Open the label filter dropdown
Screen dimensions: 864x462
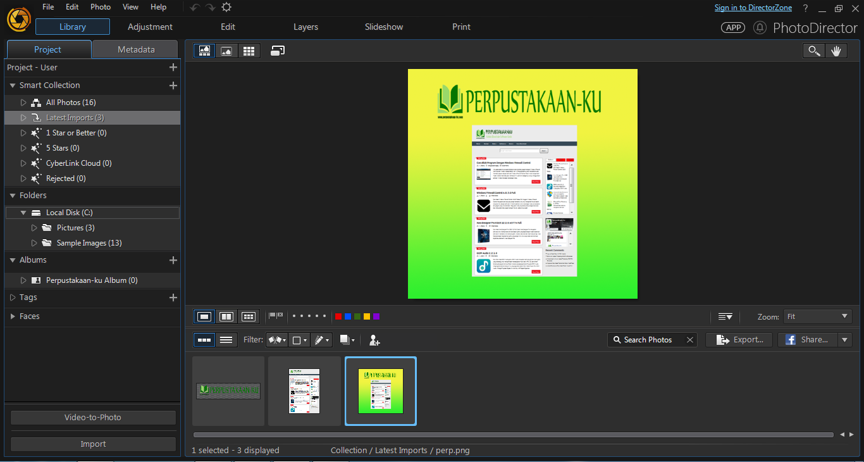(x=299, y=340)
